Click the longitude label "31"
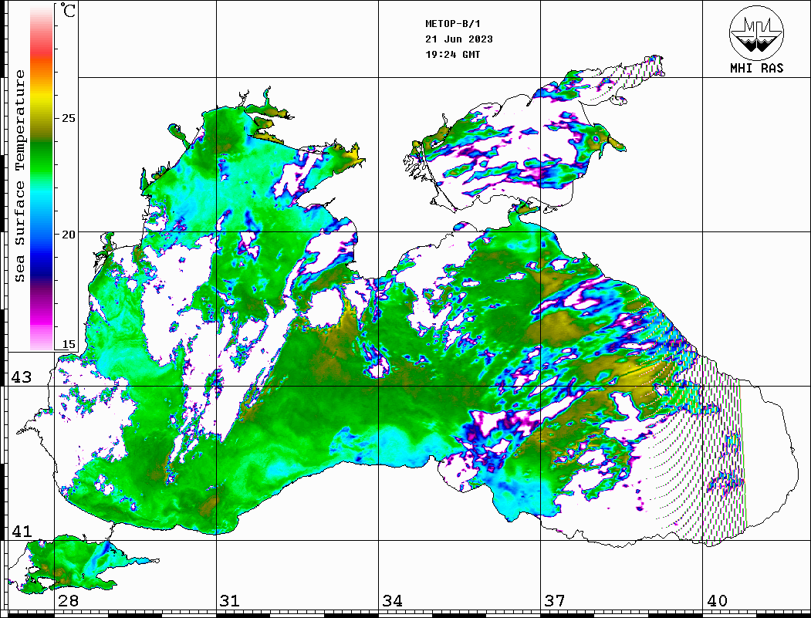 click(x=230, y=600)
